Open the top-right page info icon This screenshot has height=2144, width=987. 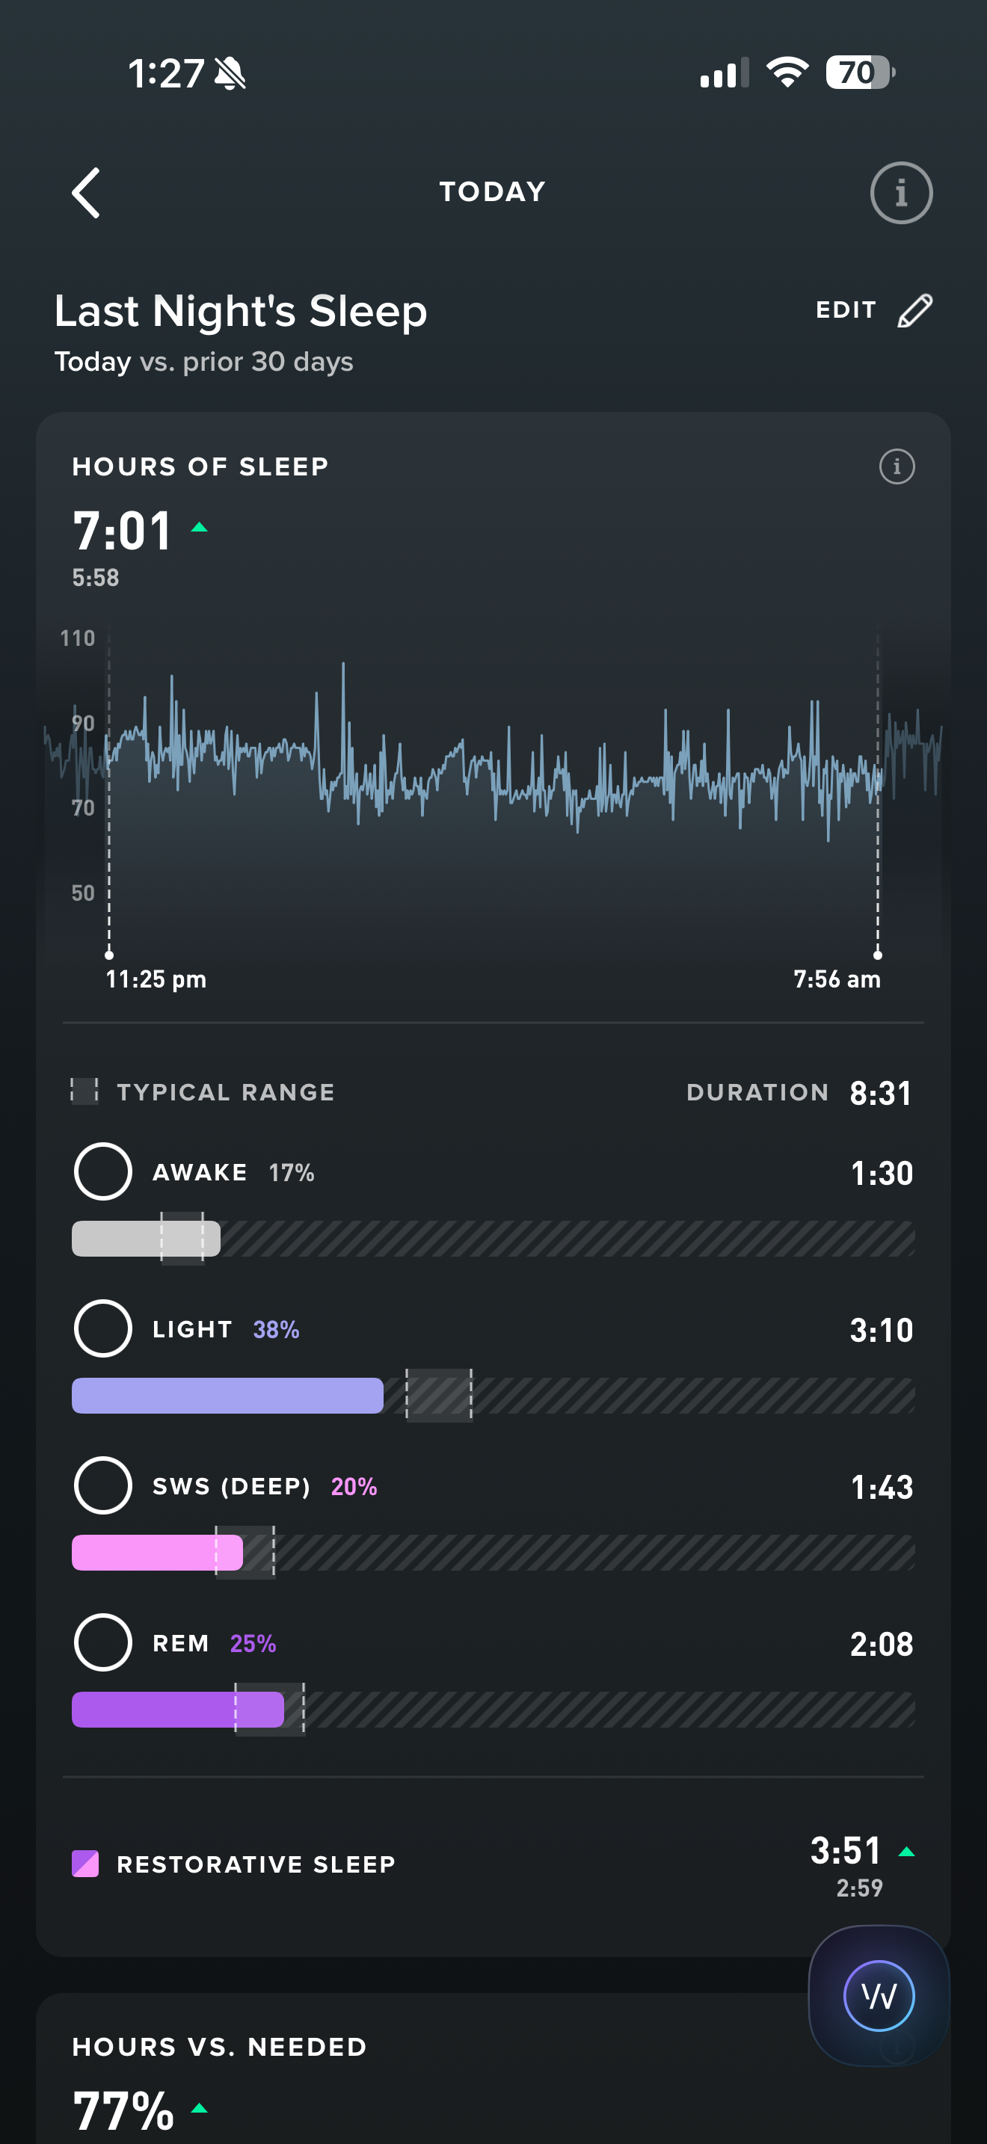(900, 193)
